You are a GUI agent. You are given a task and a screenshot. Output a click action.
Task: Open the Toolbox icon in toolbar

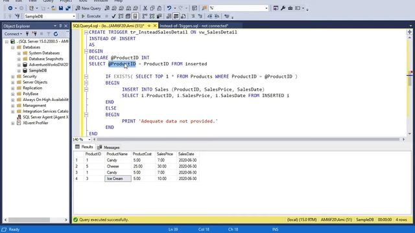click(x=290, y=8)
